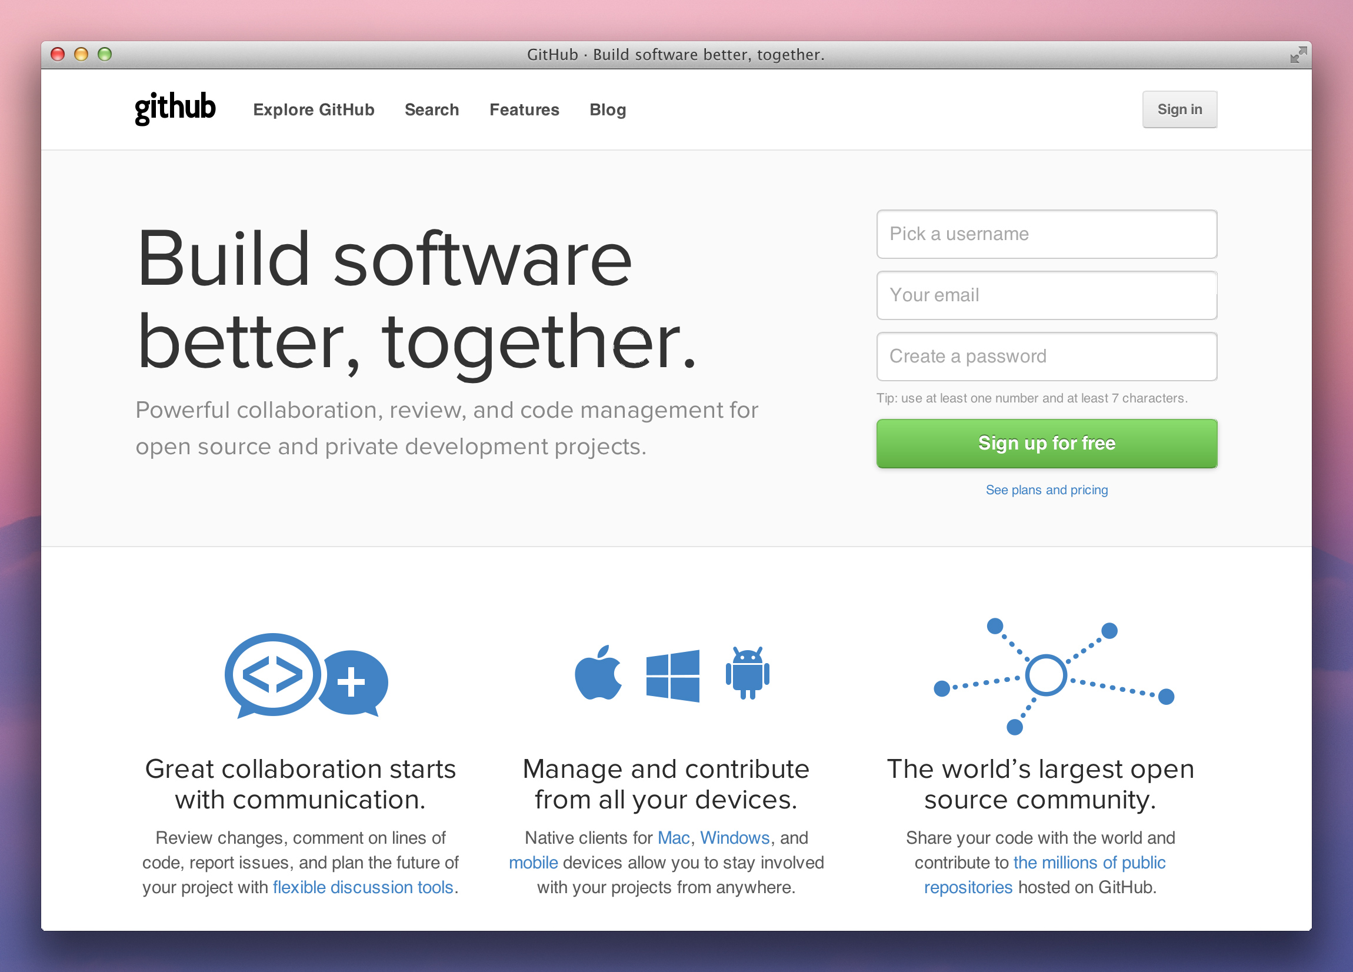The height and width of the screenshot is (972, 1353).
Task: Click the plus speech bubble icon
Action: pyautogui.click(x=354, y=683)
